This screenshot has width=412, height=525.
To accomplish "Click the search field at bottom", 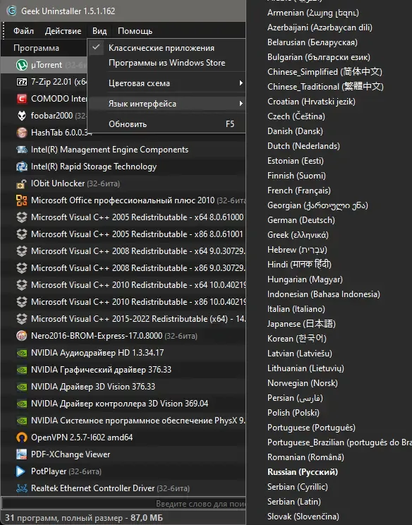I will coord(124,504).
